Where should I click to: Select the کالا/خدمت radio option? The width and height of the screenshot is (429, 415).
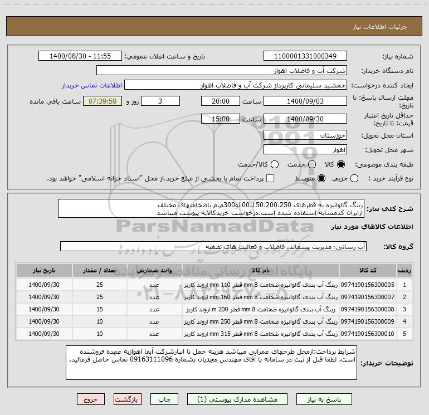point(275,164)
